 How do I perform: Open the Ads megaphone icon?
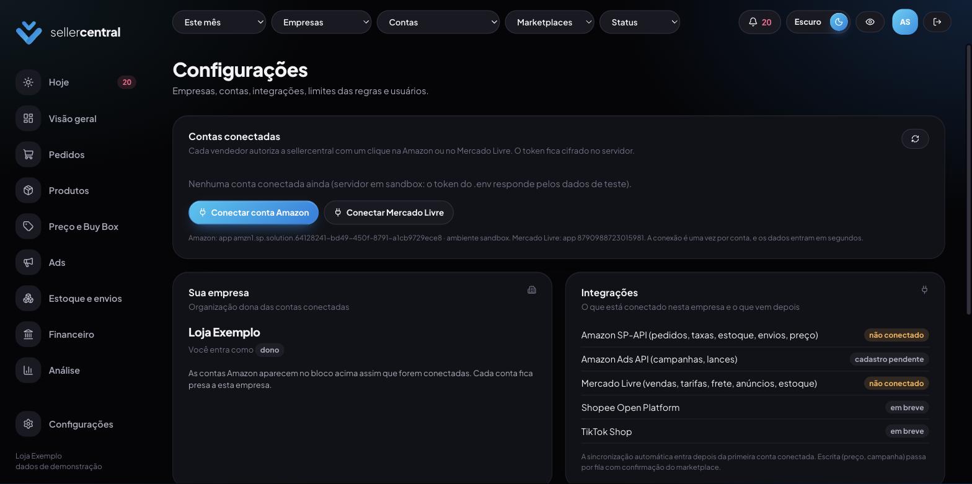coord(28,262)
